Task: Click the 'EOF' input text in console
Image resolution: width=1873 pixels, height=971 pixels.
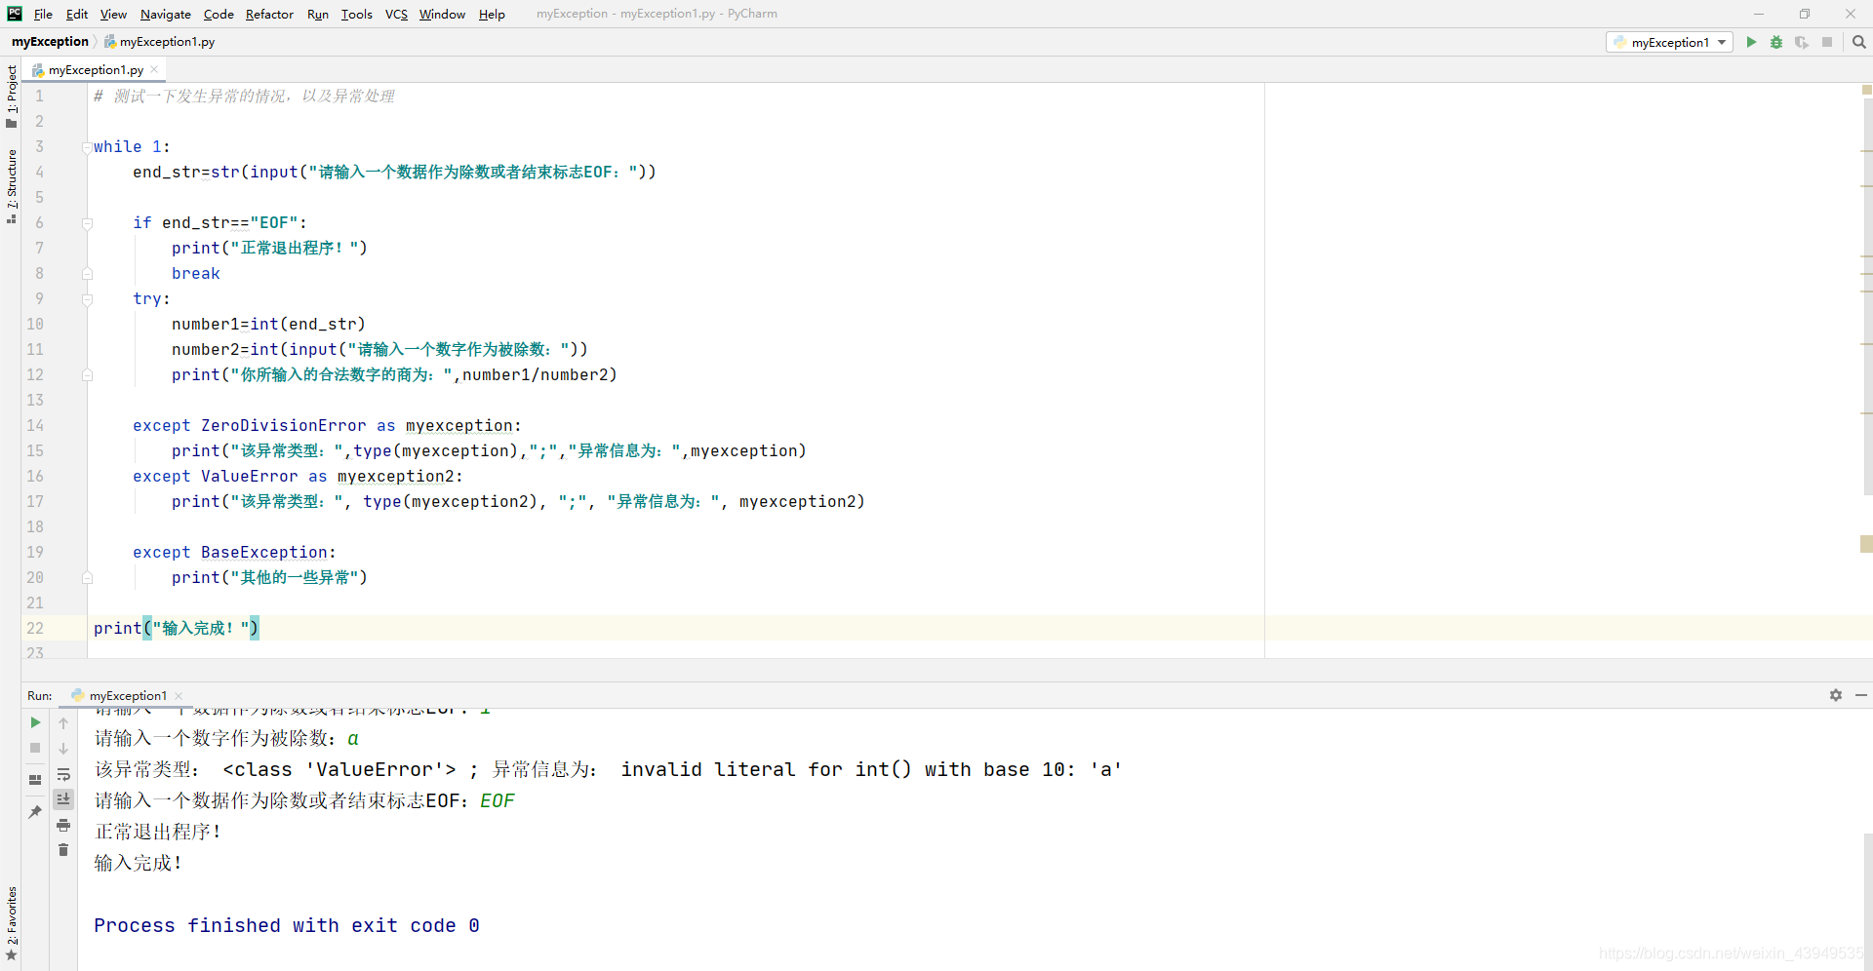Action: 498,801
